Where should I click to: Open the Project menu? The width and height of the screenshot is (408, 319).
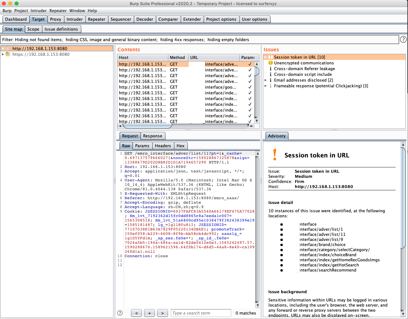21,11
